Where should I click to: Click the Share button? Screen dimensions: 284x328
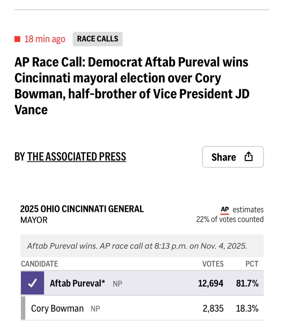click(x=233, y=157)
